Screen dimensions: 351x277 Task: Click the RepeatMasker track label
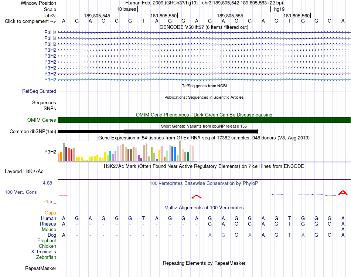pyautogui.click(x=41, y=268)
